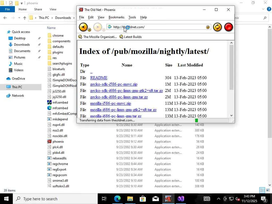Select Documents in the navigation pane
Viewport: 272px width, 204px height.
(22, 51)
